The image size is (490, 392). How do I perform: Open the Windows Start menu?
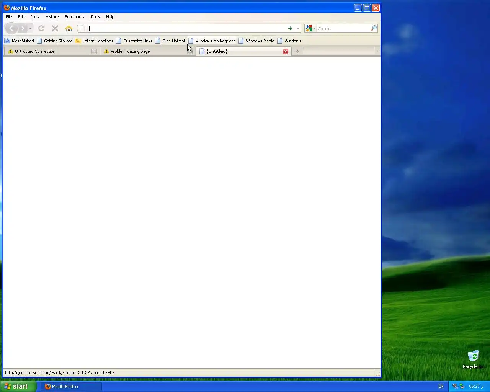pos(18,386)
